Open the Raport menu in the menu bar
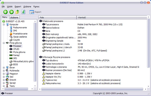The width and height of the screenshot is (151, 96). coord(18,7)
